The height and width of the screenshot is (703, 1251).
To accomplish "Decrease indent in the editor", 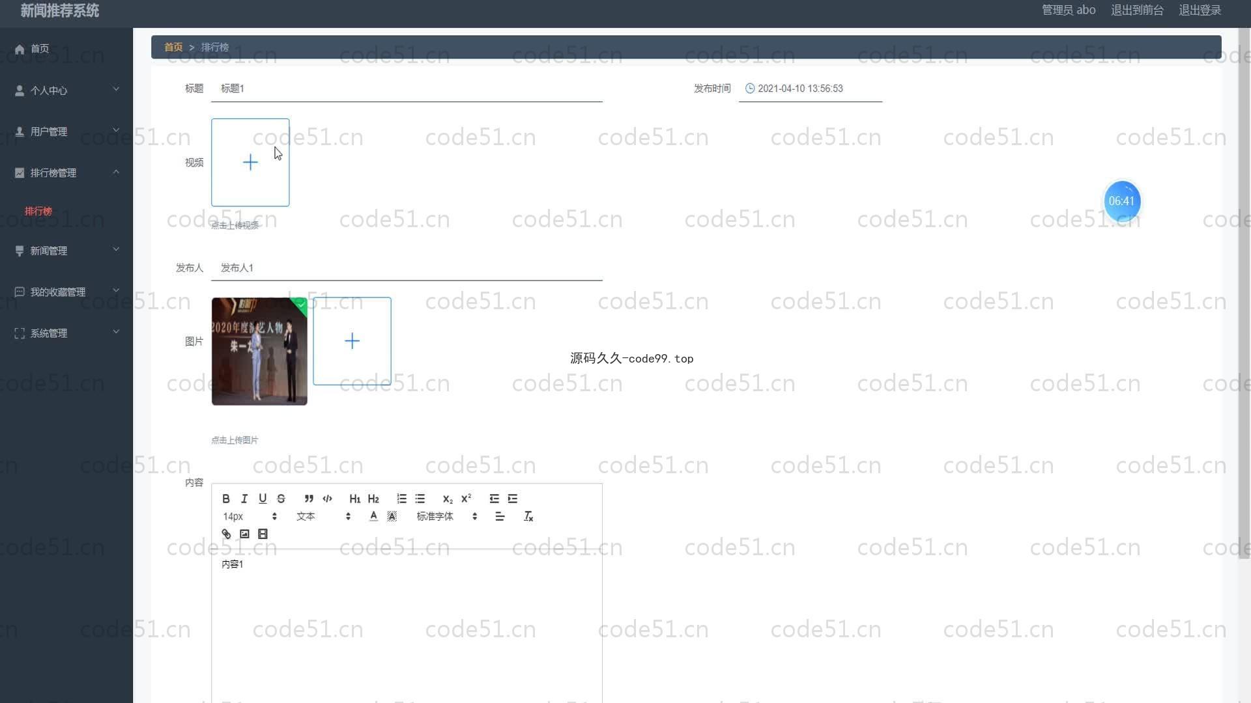I will pos(494,499).
